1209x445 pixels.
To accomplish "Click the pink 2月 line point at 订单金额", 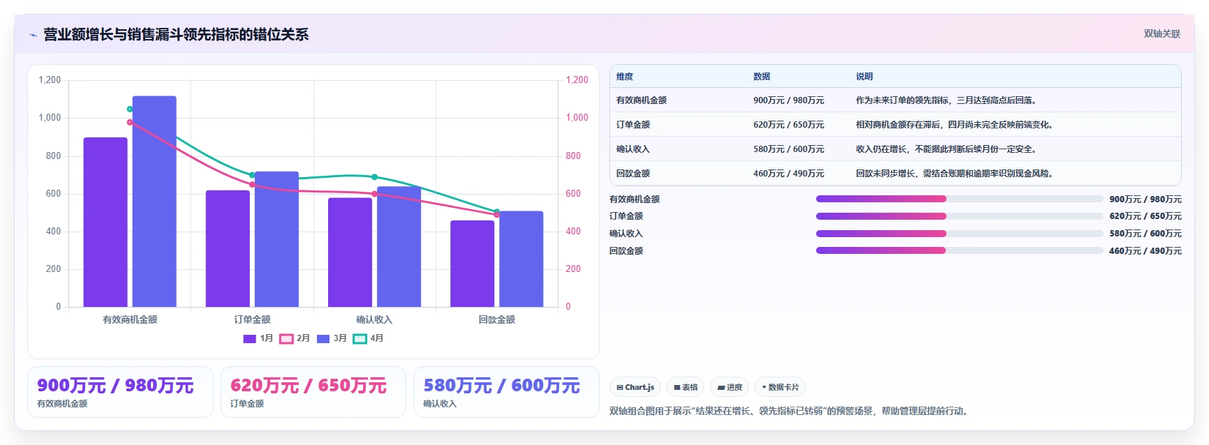I will point(252,185).
